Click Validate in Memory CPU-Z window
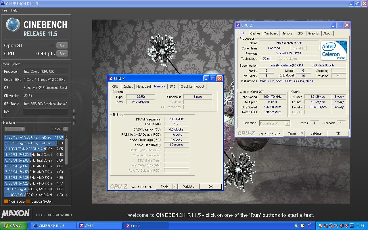Screen dimensions: 368x230 pos(189,187)
